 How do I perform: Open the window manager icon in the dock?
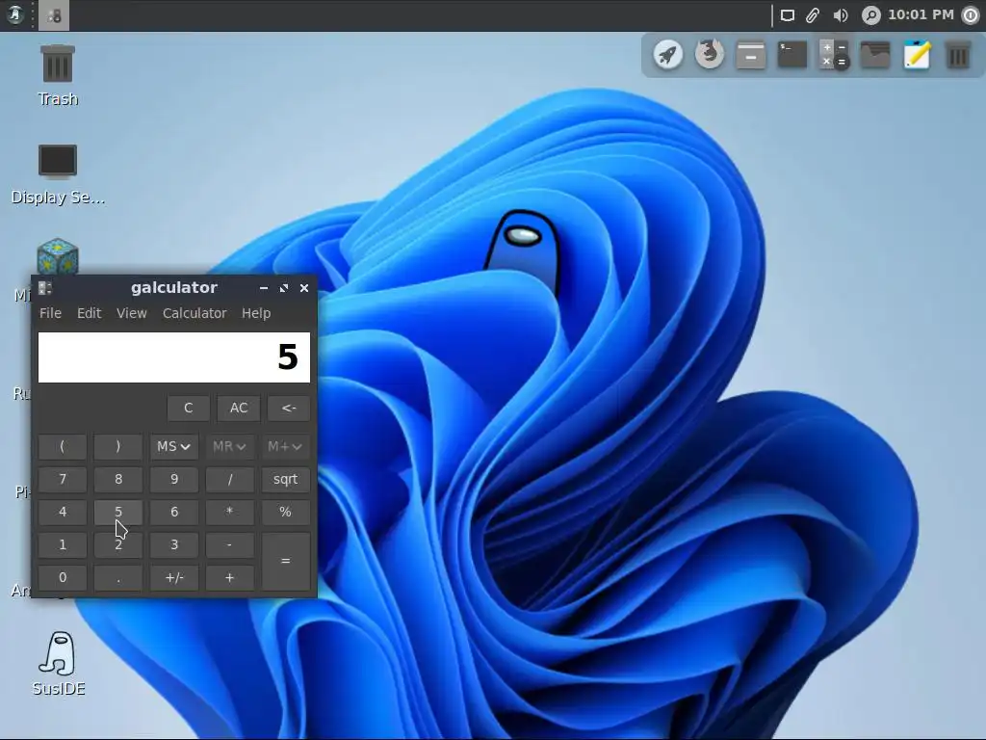point(751,55)
